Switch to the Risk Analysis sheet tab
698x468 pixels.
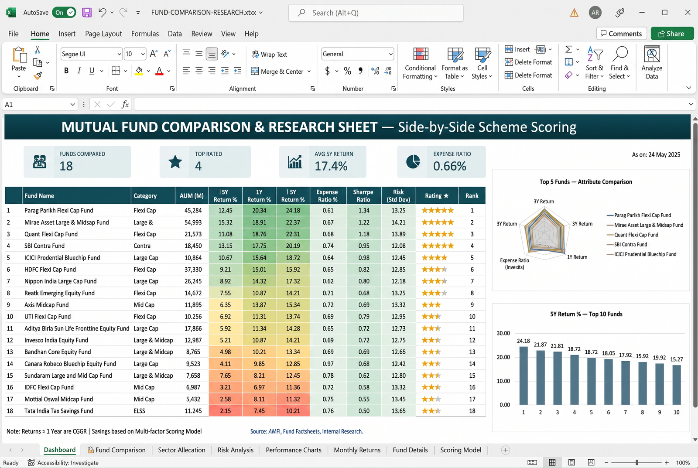(236, 450)
